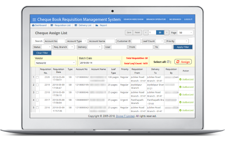The height and width of the screenshot is (143, 225).
Task: Open the Divine IT Limited link
Action: point(125,116)
